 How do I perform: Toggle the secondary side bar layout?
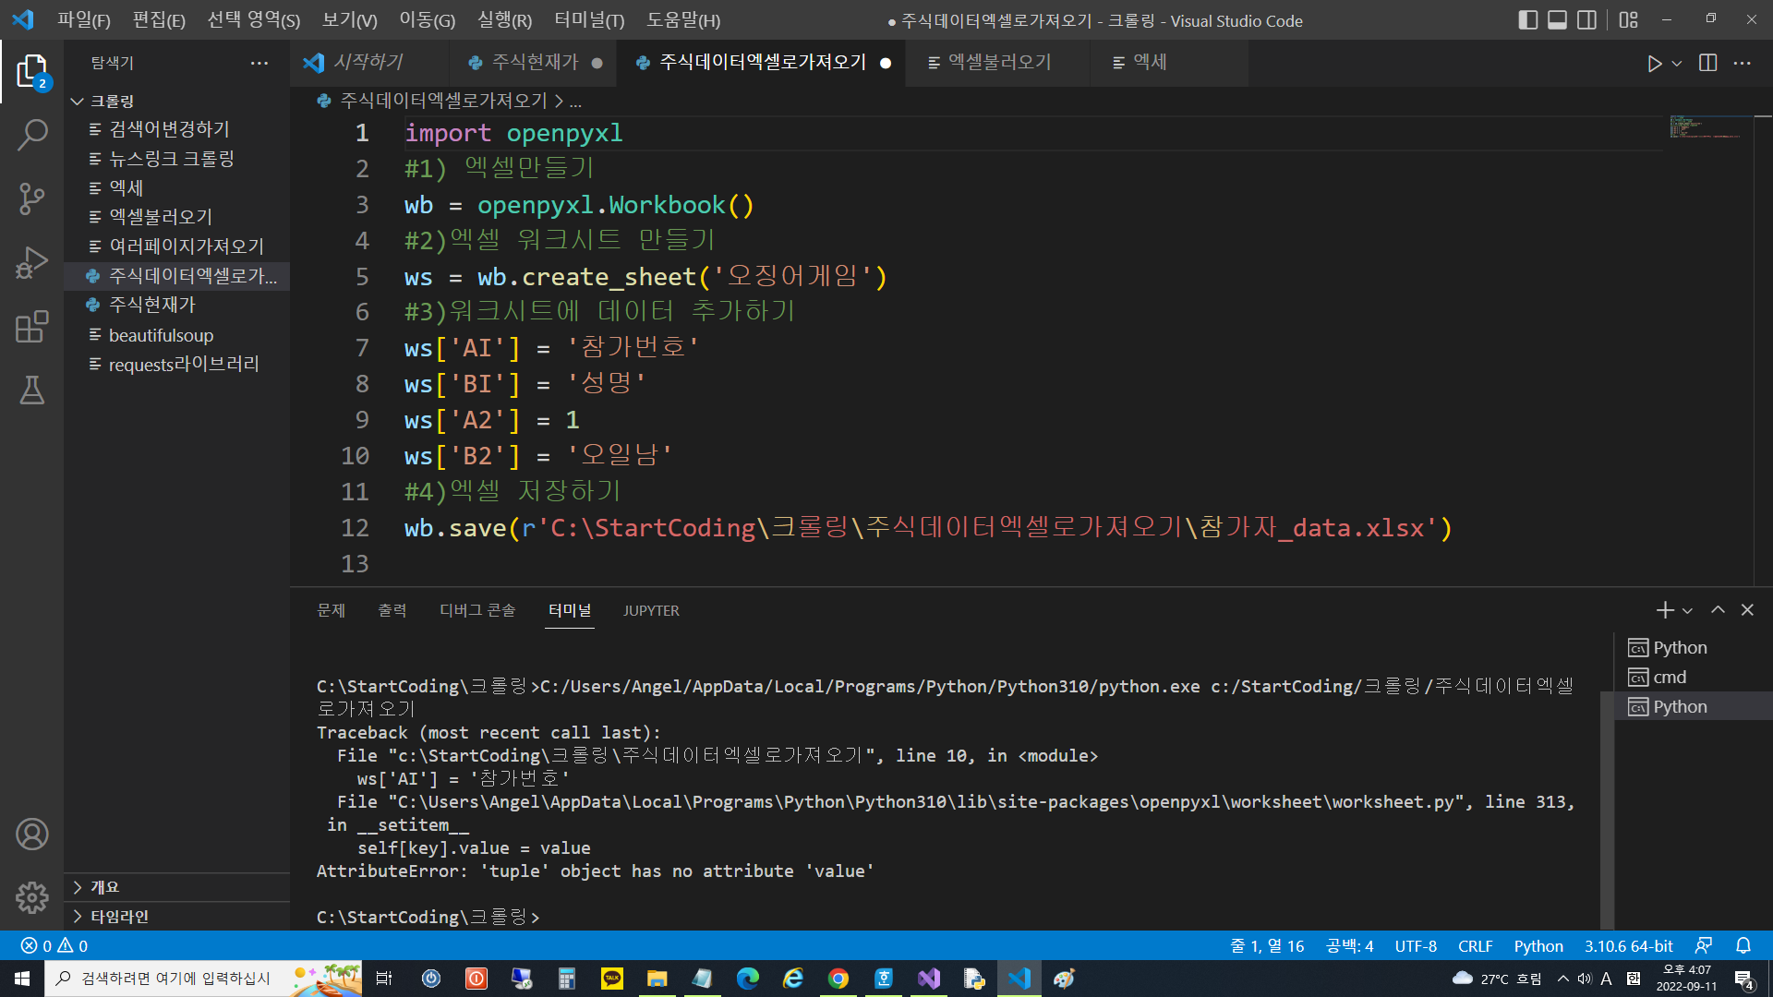point(1586,20)
